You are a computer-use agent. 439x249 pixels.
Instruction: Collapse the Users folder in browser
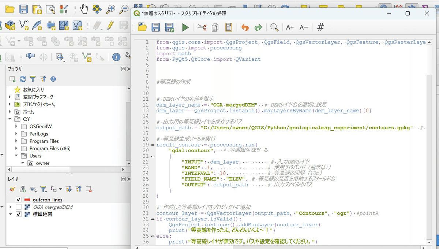click(x=16, y=156)
